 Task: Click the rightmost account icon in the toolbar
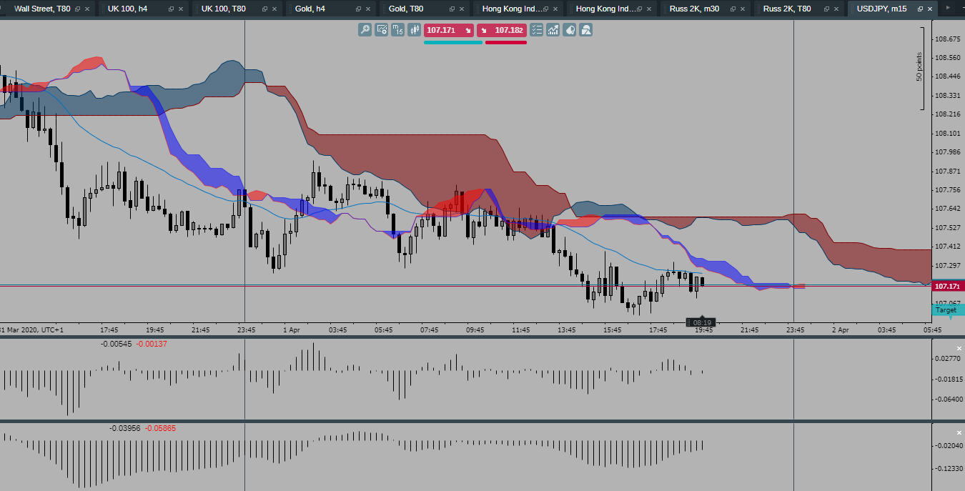pos(585,30)
